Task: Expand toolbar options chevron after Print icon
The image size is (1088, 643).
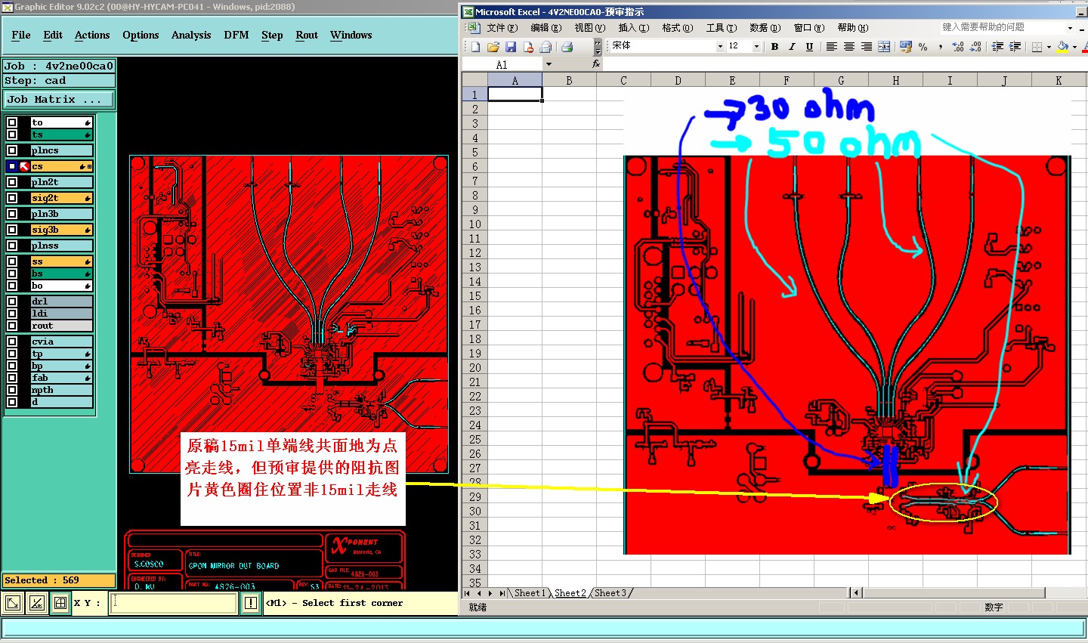Action: coord(598,47)
